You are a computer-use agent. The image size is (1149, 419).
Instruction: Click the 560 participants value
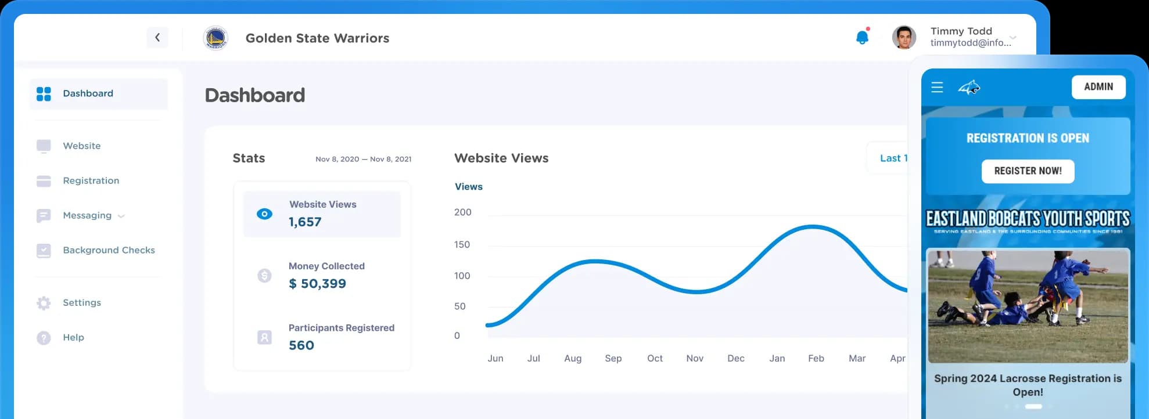tap(301, 345)
